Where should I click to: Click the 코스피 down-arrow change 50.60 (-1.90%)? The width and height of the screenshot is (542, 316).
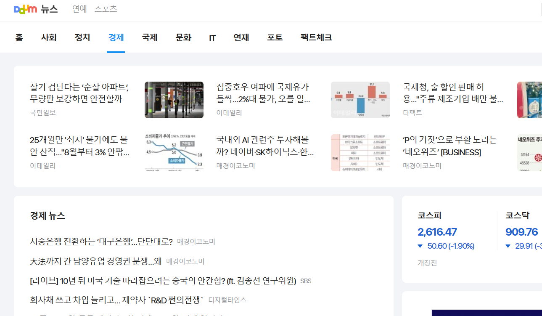point(446,246)
